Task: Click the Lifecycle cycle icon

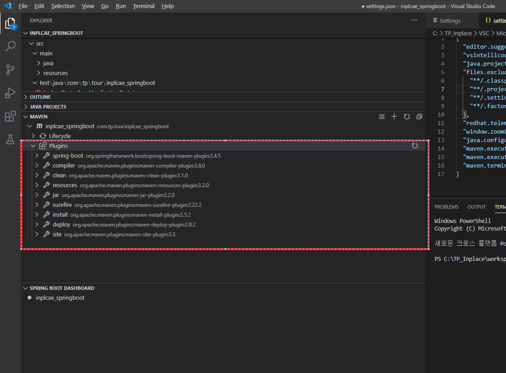Action: point(43,136)
